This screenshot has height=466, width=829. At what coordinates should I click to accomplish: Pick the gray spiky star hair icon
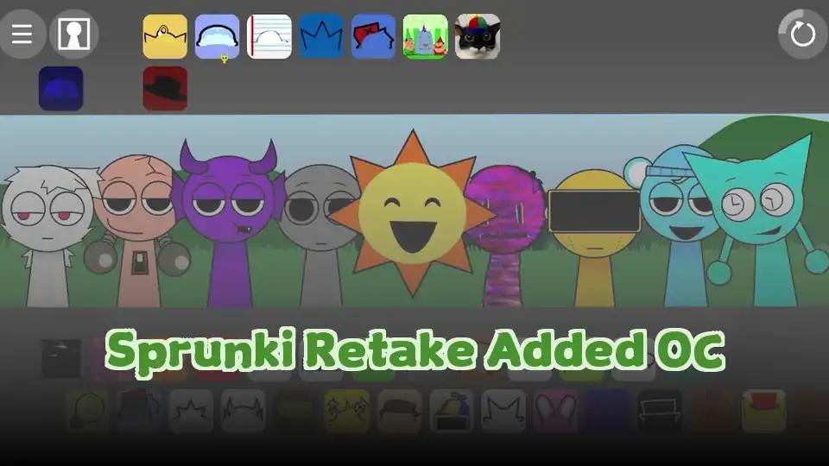point(191,411)
